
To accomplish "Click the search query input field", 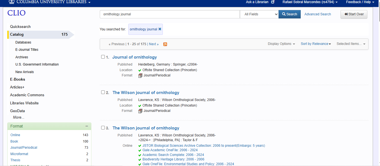I will (x=170, y=14).
